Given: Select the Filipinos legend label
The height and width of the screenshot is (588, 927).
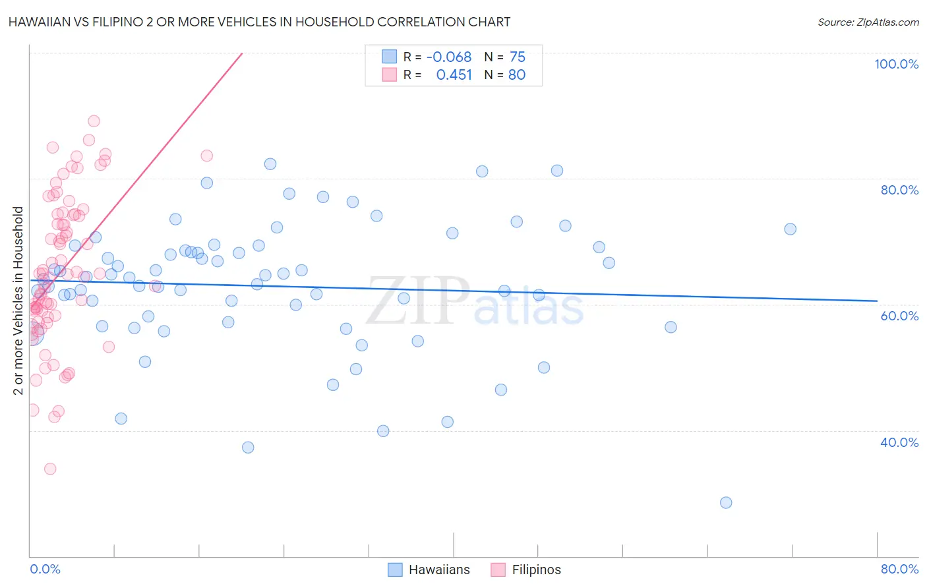Looking at the screenshot, I should point(537,570).
